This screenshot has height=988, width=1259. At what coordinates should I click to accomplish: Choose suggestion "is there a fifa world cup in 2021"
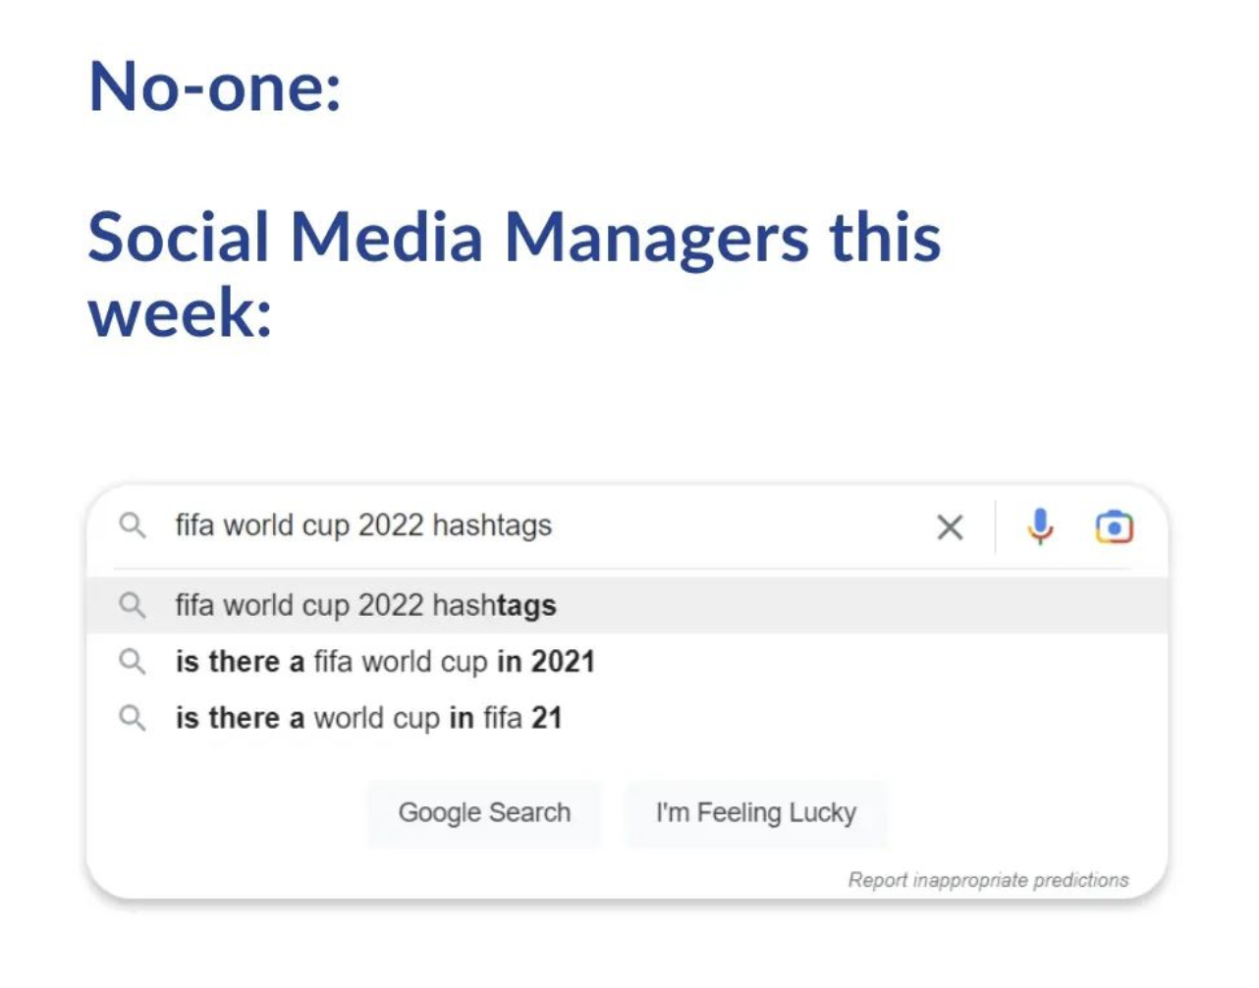pos(385,662)
